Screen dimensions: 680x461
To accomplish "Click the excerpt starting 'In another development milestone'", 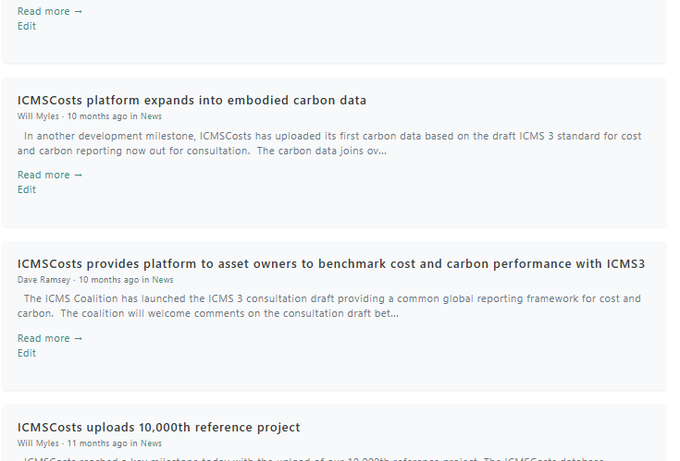I will coord(329,144).
